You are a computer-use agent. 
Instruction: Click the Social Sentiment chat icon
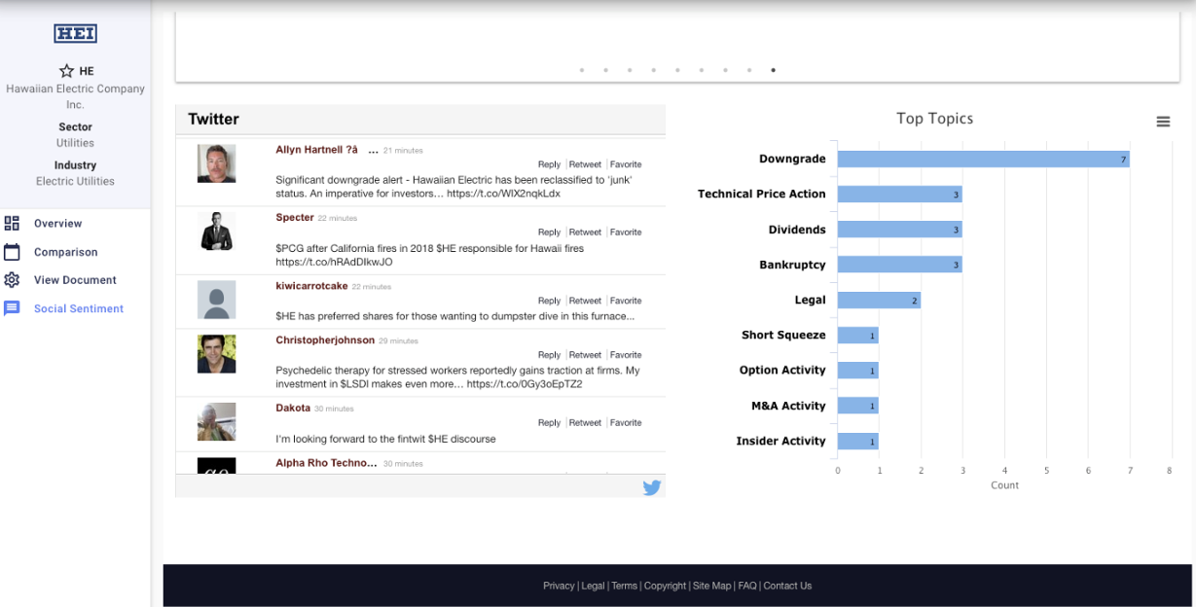(12, 308)
